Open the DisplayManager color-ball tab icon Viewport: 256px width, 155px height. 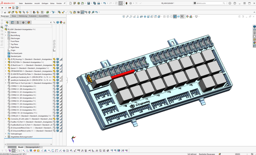29,22
